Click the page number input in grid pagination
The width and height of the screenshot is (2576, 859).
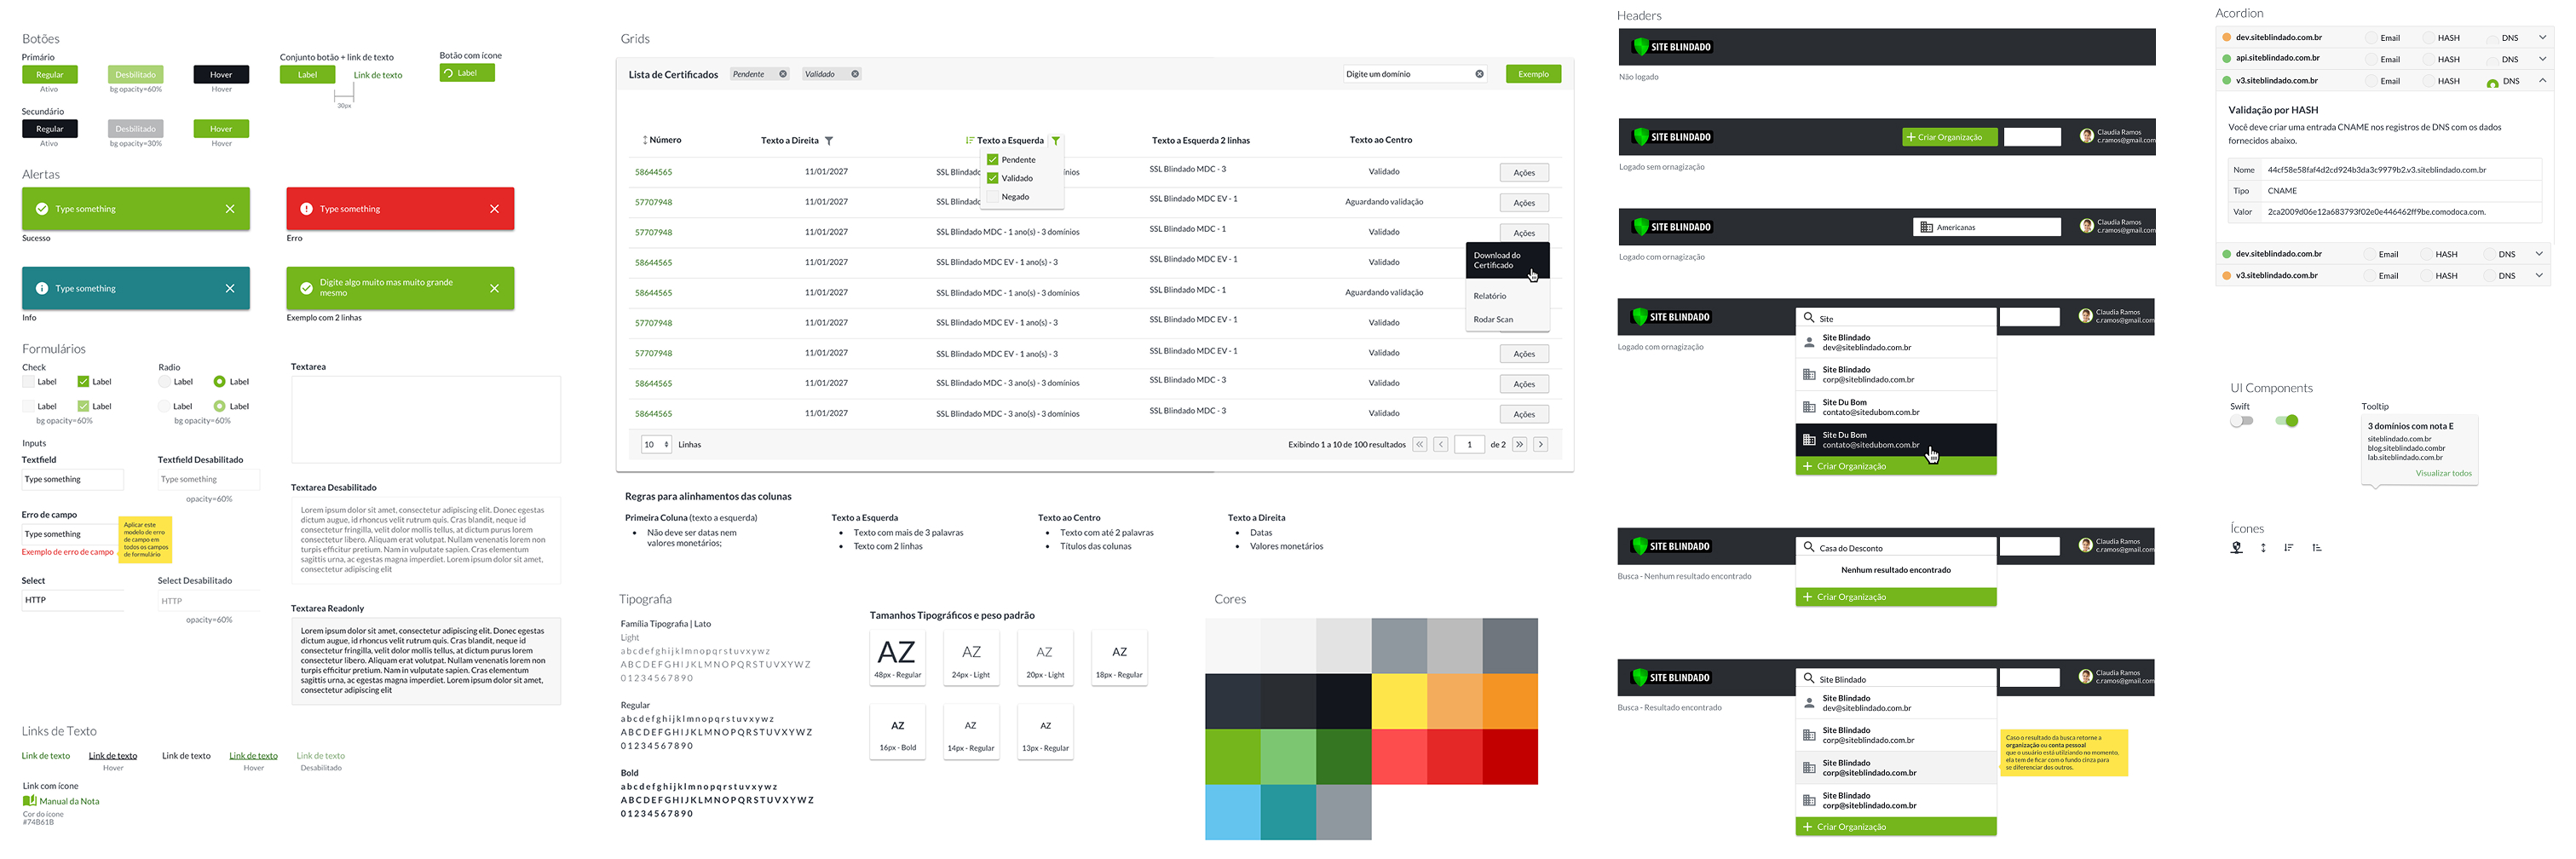click(1469, 444)
